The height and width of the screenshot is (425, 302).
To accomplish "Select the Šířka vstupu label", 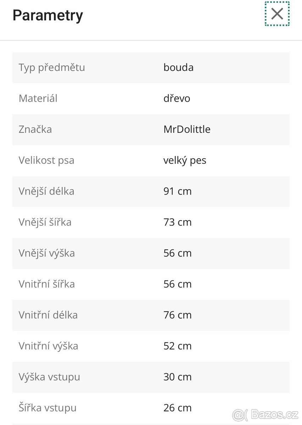I will 47,408.
